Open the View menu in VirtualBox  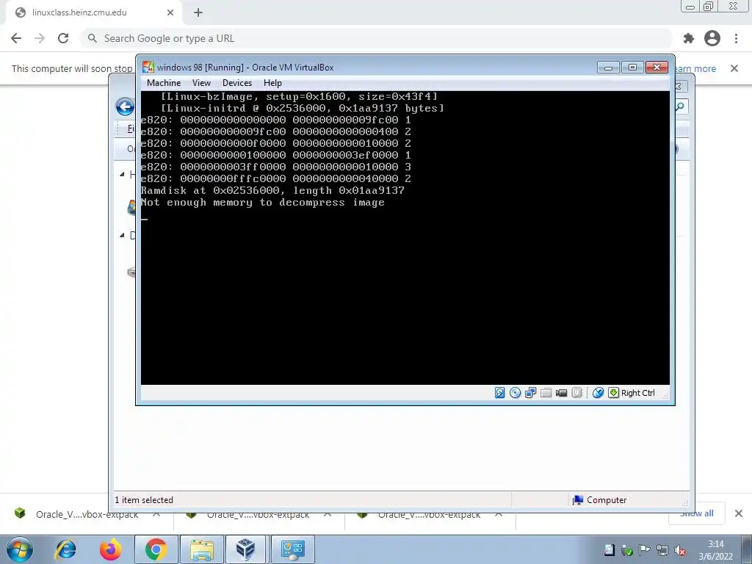tap(201, 83)
